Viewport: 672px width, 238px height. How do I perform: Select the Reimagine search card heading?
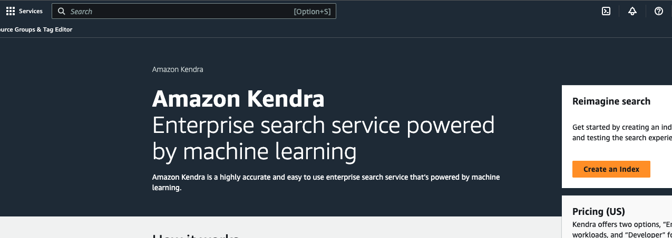pos(611,101)
